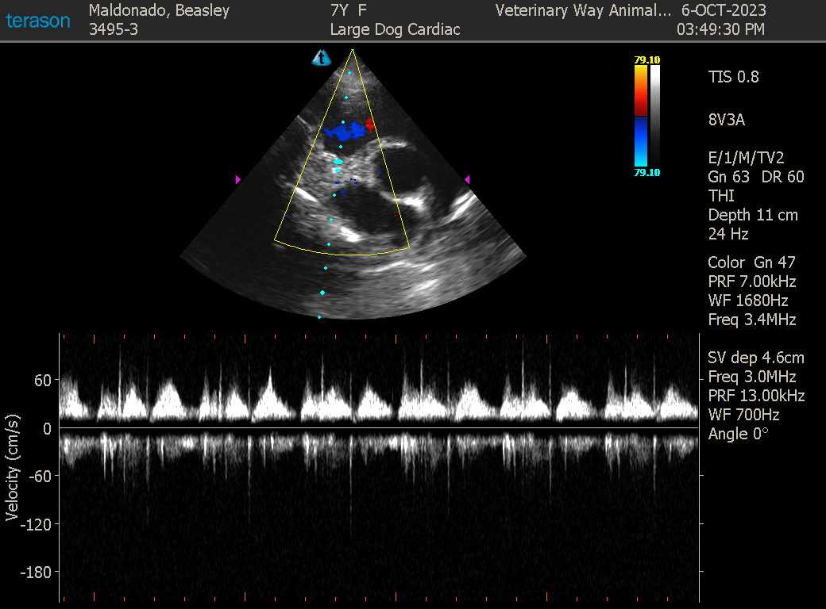Select the 8V3A transducer label

click(x=726, y=120)
